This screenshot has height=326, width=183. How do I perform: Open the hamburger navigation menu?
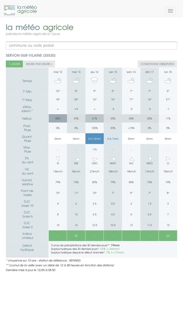170,11
